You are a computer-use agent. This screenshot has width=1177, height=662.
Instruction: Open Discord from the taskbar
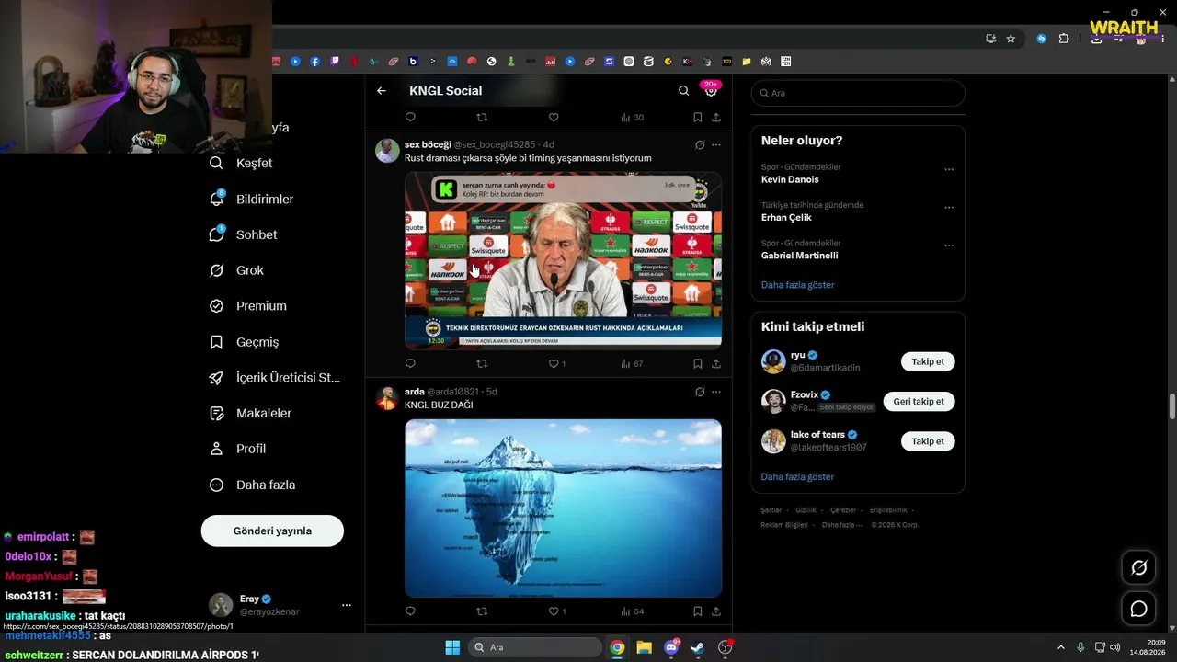[x=671, y=647]
